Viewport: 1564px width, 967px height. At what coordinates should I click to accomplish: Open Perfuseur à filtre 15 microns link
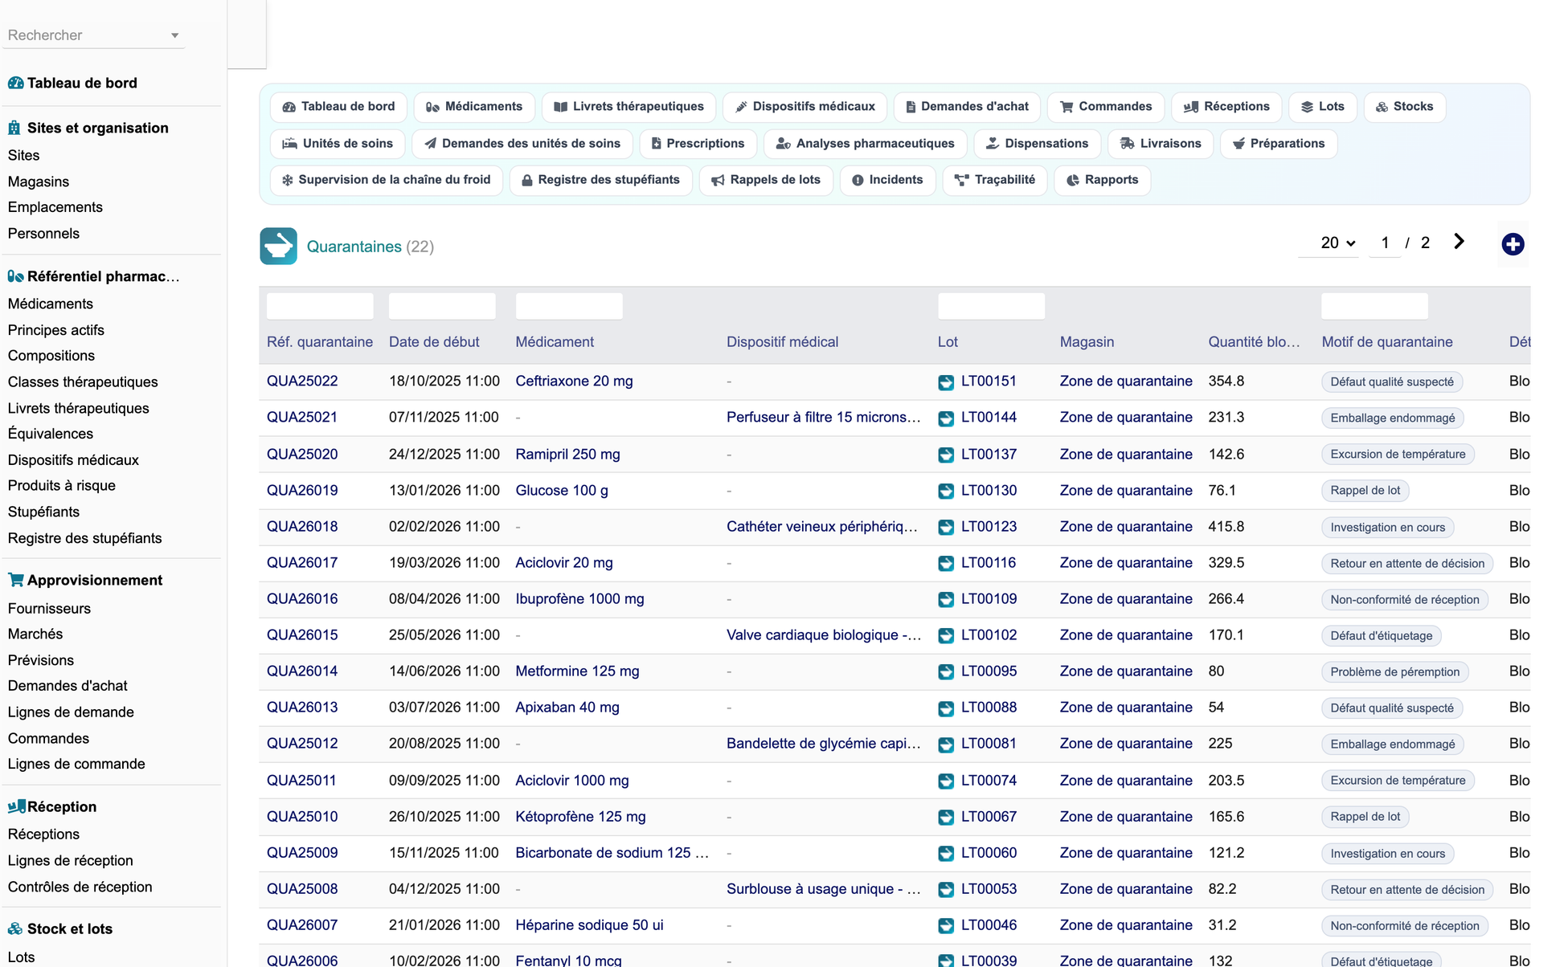[x=823, y=418]
